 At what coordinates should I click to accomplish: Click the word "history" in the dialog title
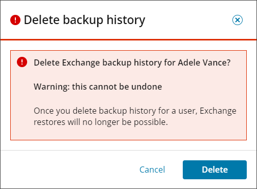pos(126,20)
